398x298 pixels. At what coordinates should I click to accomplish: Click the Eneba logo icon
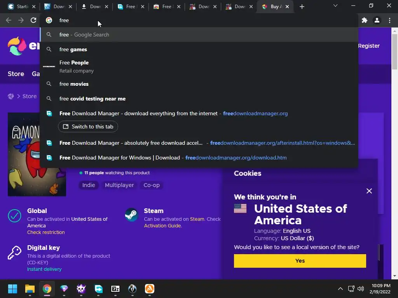click(x=17, y=46)
